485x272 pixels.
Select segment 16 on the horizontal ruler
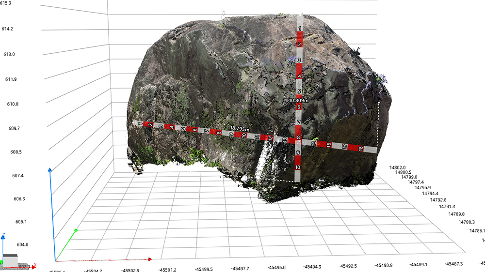coord(329,145)
